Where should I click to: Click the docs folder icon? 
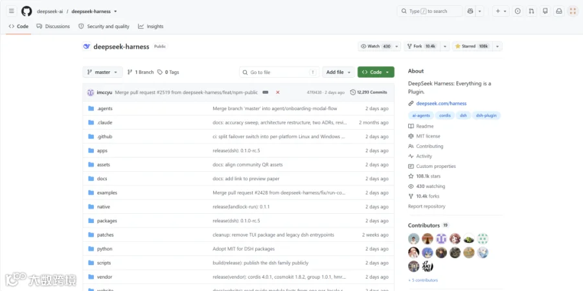pyautogui.click(x=91, y=179)
